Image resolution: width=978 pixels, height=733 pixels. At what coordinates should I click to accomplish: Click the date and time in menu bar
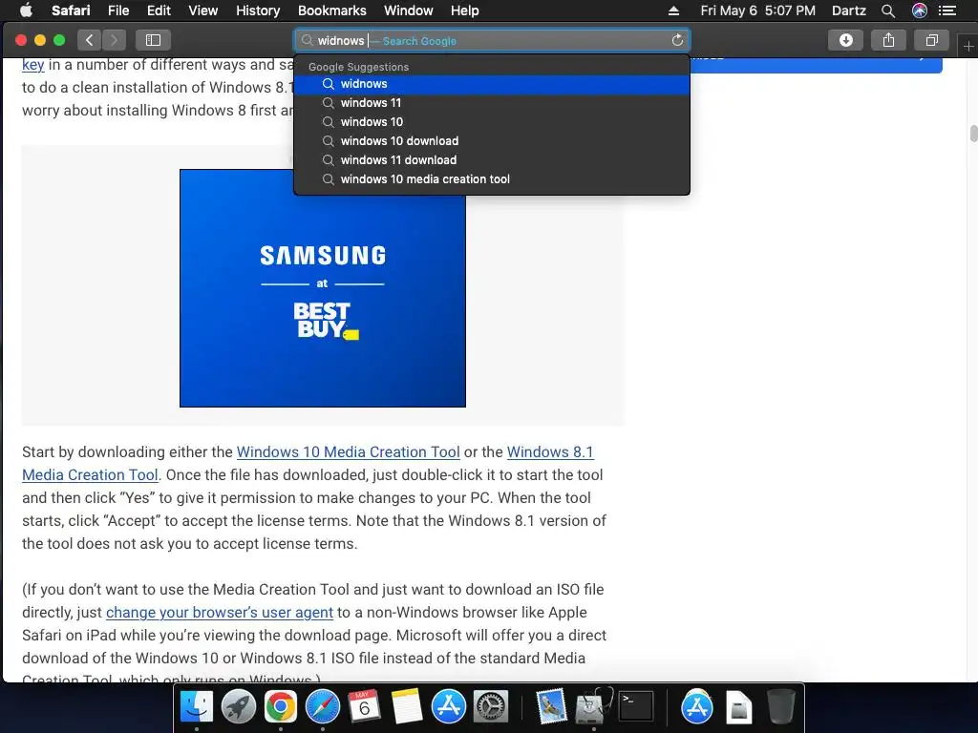pos(757,10)
